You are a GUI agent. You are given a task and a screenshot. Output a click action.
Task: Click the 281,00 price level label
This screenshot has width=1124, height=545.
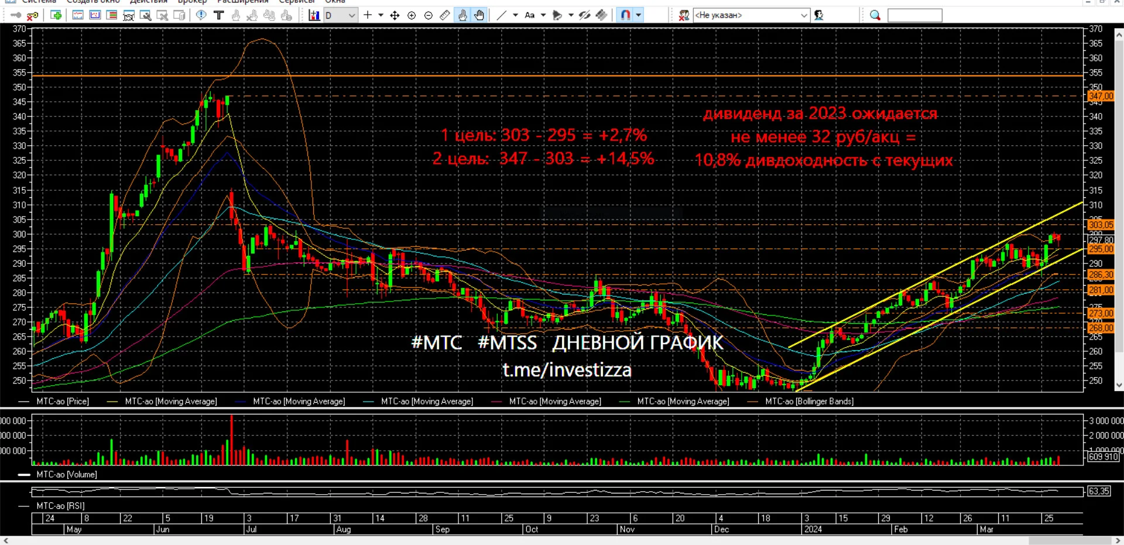click(x=1101, y=290)
